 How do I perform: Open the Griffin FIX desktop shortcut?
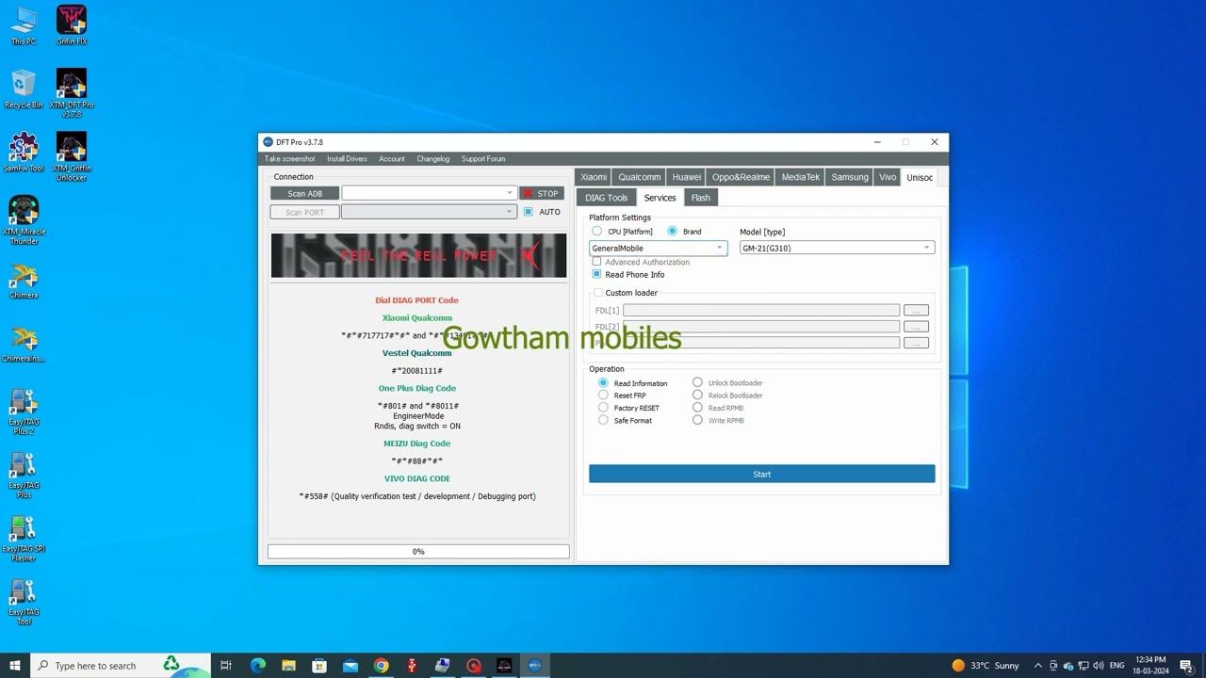point(72,25)
